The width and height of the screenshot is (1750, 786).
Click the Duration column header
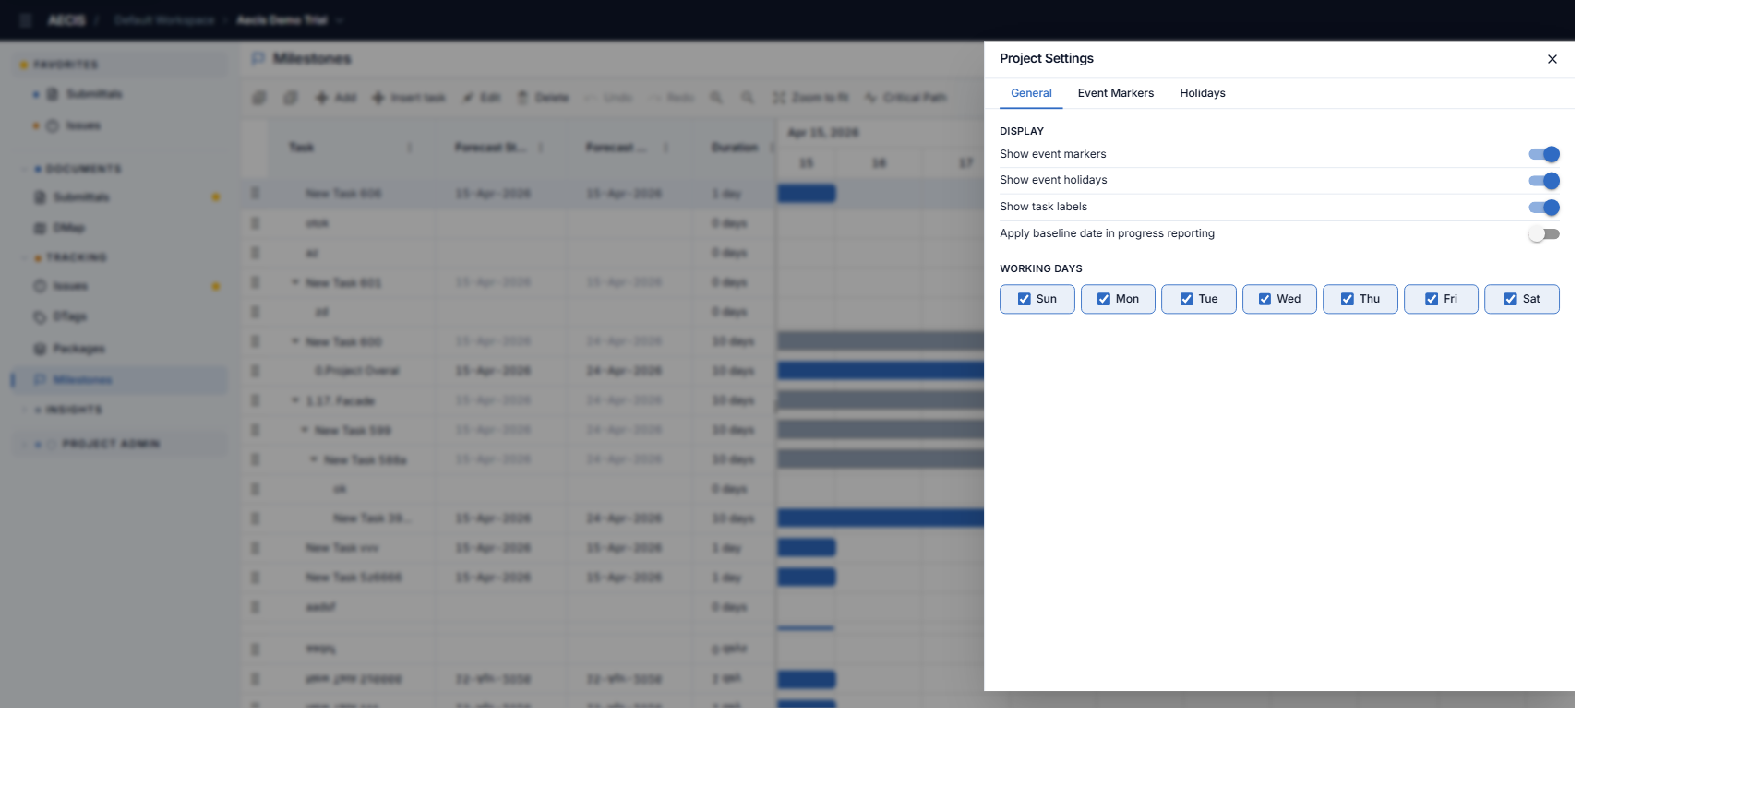(735, 148)
